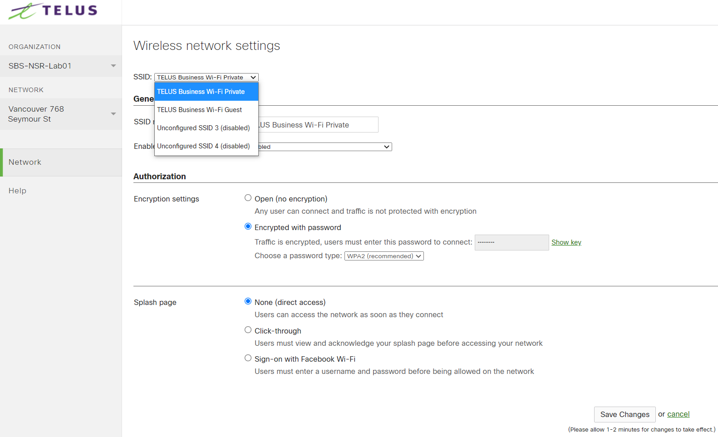Click the NETWORK sidebar label
Viewport: 718px width, 437px height.
26,90
